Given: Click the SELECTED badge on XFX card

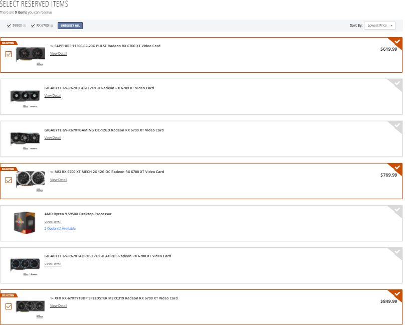Looking at the screenshot, I should (9, 295).
